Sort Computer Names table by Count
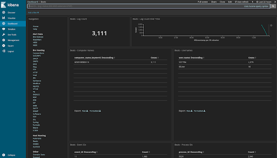 pos(155,58)
